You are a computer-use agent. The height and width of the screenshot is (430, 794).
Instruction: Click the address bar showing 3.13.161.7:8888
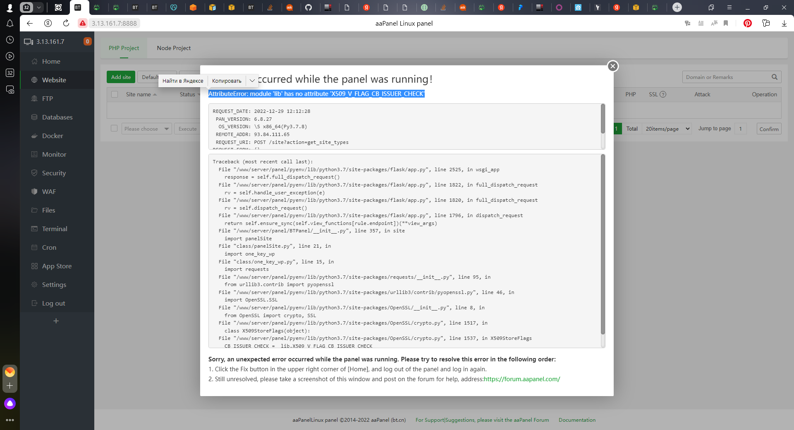[x=114, y=23]
